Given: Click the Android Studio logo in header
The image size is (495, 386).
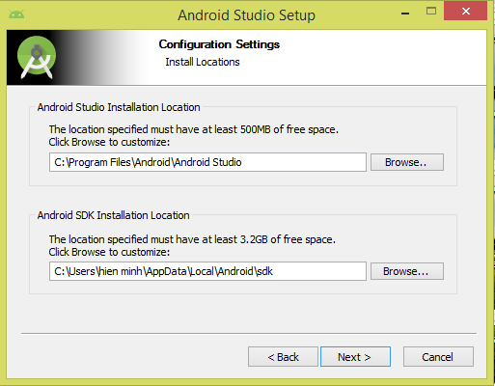Looking at the screenshot, I should coord(37,58).
